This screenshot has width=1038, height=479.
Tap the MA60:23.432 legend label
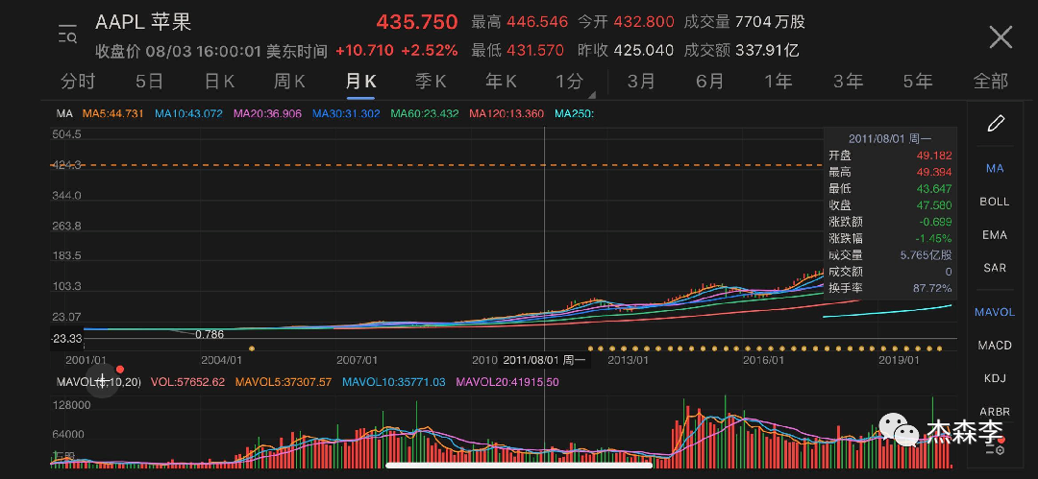click(x=425, y=114)
